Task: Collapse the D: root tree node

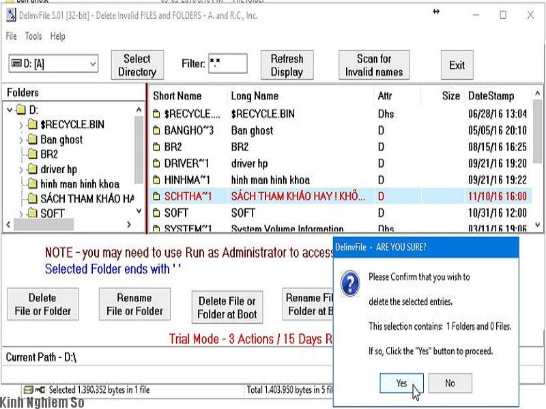Action: 10,110
